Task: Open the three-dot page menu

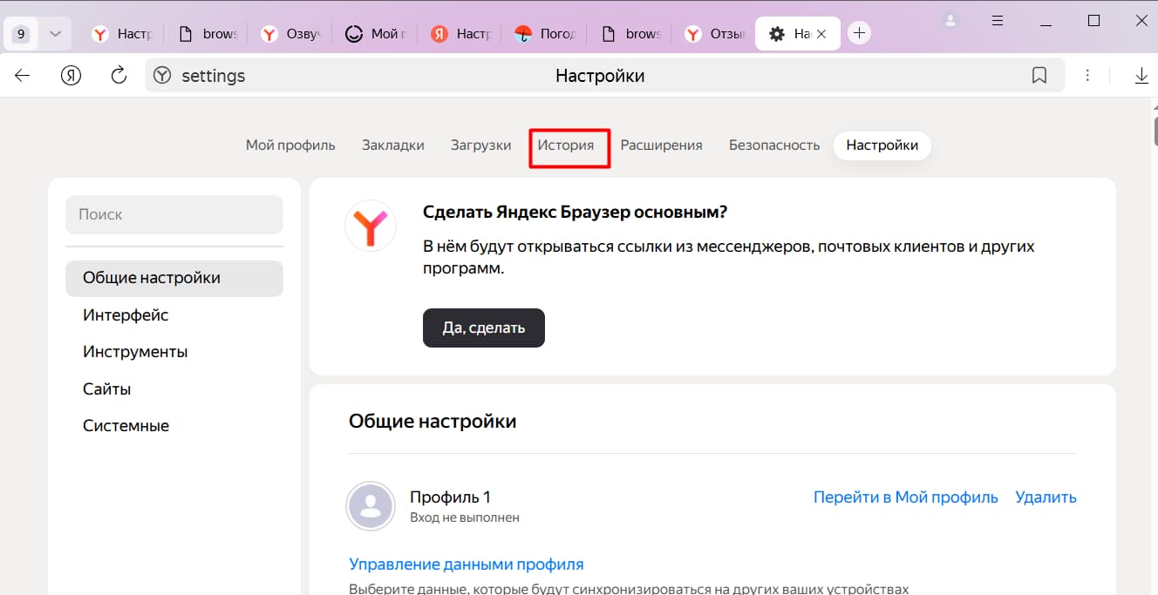Action: [1087, 76]
